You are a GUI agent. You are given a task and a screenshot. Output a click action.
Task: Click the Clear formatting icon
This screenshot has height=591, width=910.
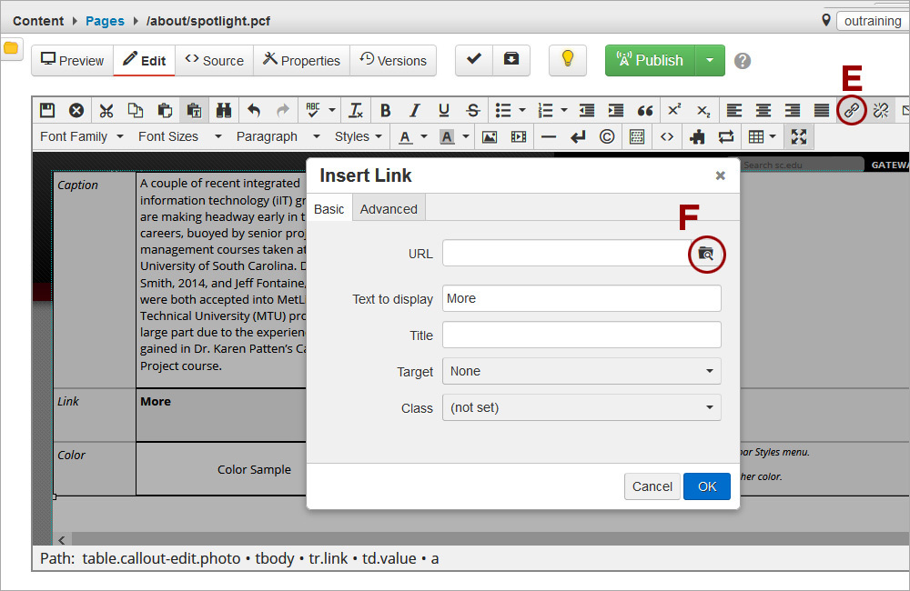click(356, 110)
